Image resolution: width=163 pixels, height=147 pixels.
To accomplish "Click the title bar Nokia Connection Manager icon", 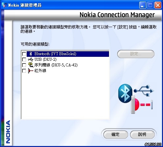I will (x=4, y=5).
